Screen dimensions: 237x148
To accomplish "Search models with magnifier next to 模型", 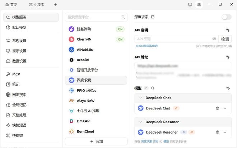I will (x=153, y=88).
